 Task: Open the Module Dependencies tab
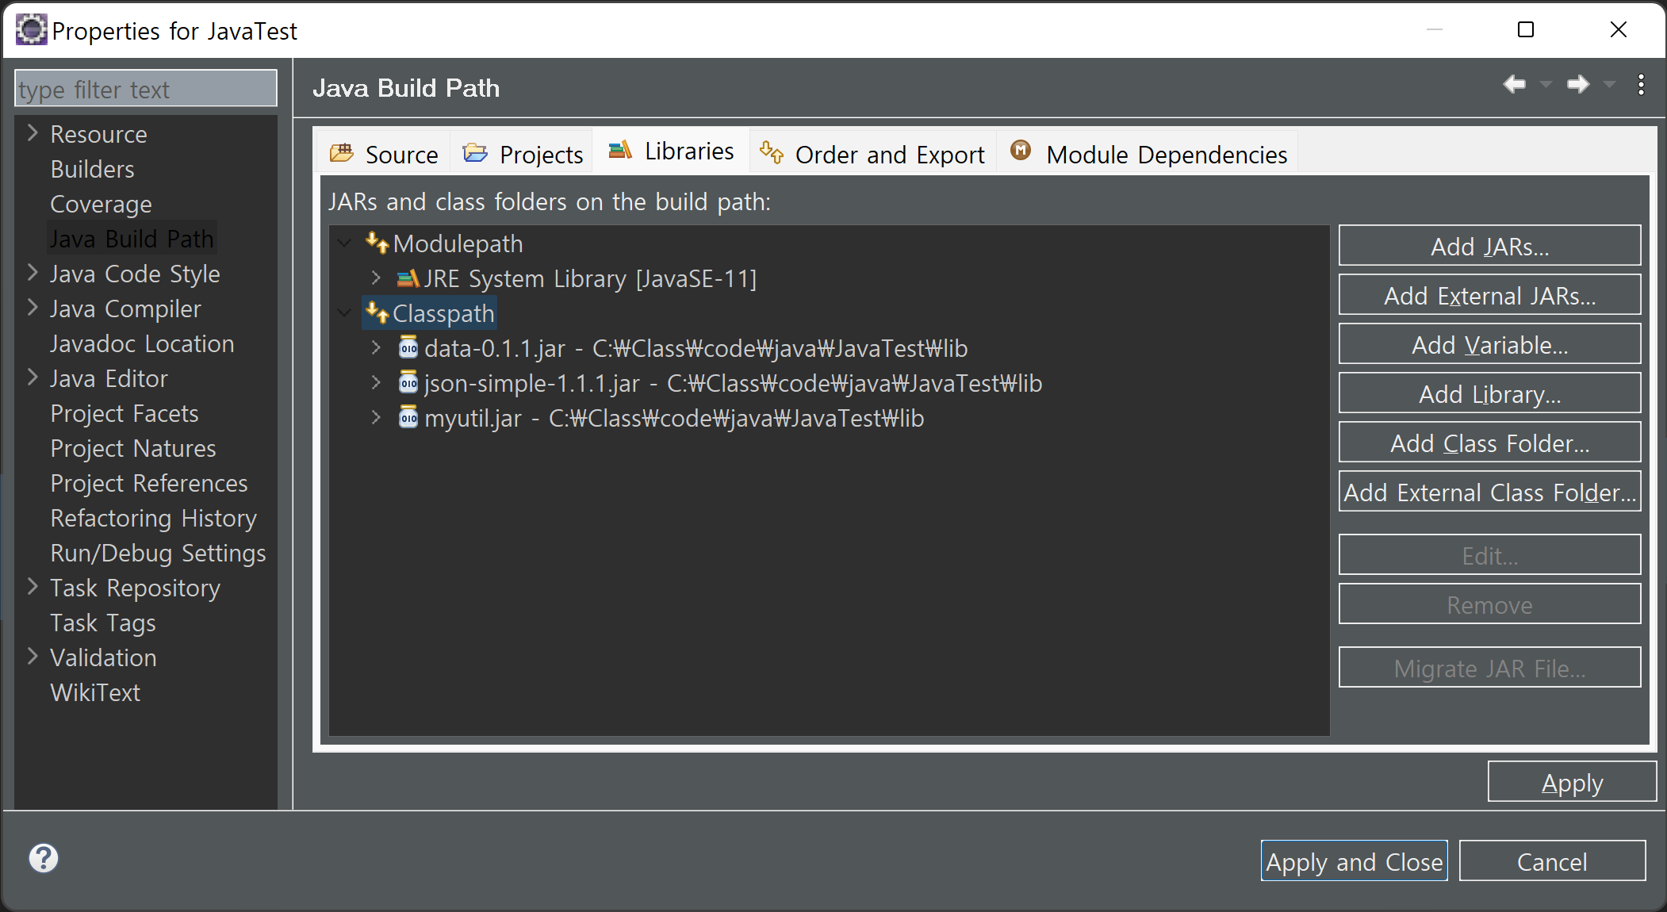pos(1148,154)
